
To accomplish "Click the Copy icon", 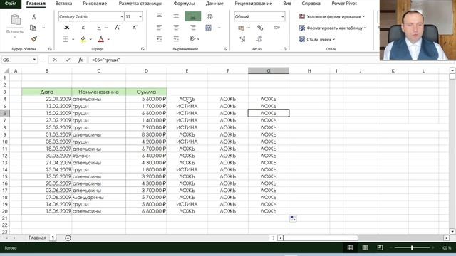I will 33,28.
